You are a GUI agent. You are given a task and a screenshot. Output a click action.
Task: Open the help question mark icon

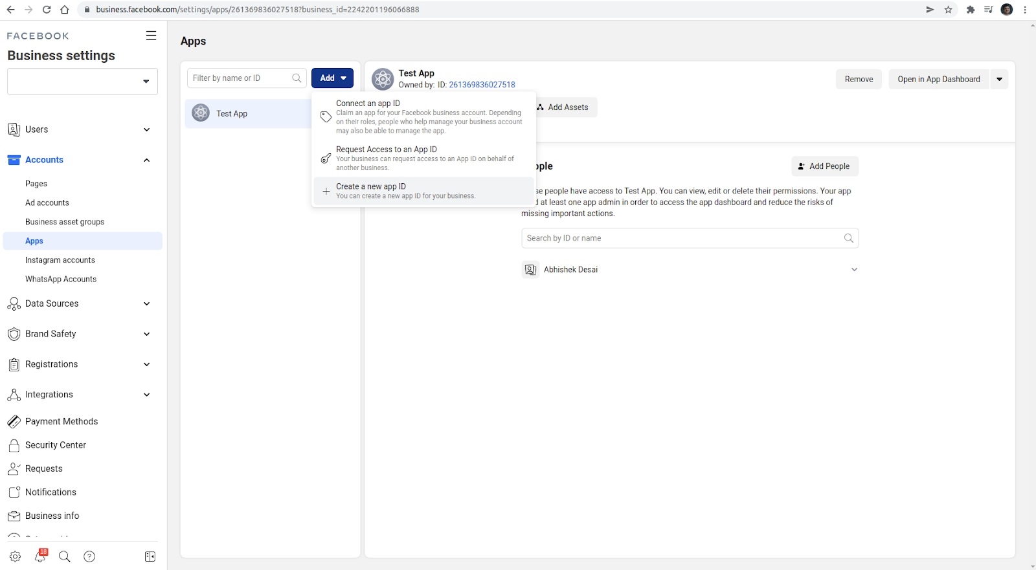pyautogui.click(x=89, y=556)
